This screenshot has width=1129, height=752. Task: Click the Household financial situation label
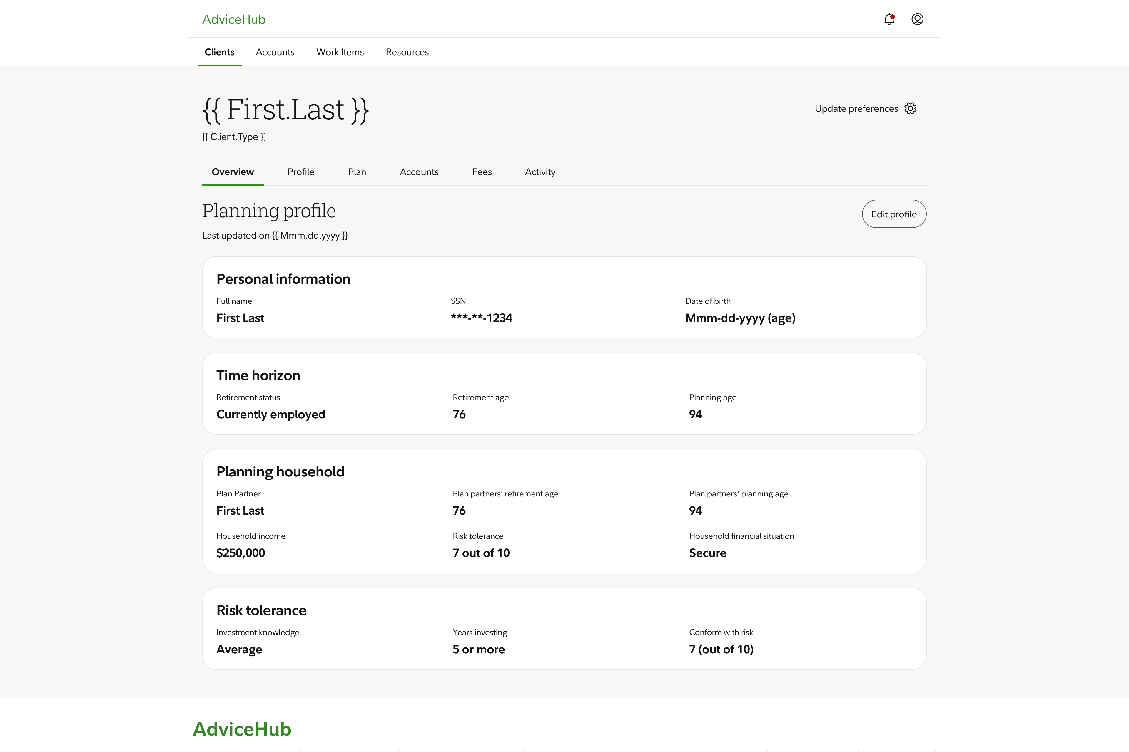741,536
